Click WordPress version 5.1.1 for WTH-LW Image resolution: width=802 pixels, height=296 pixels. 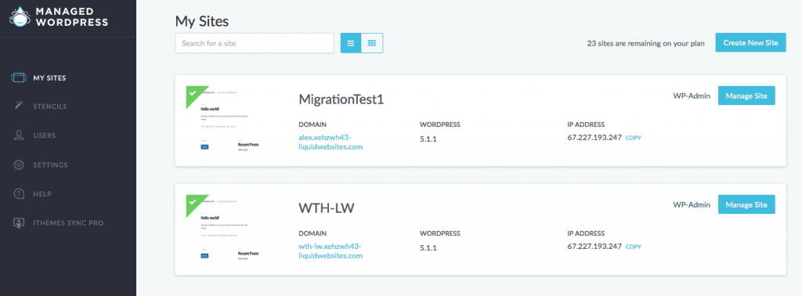click(x=428, y=247)
